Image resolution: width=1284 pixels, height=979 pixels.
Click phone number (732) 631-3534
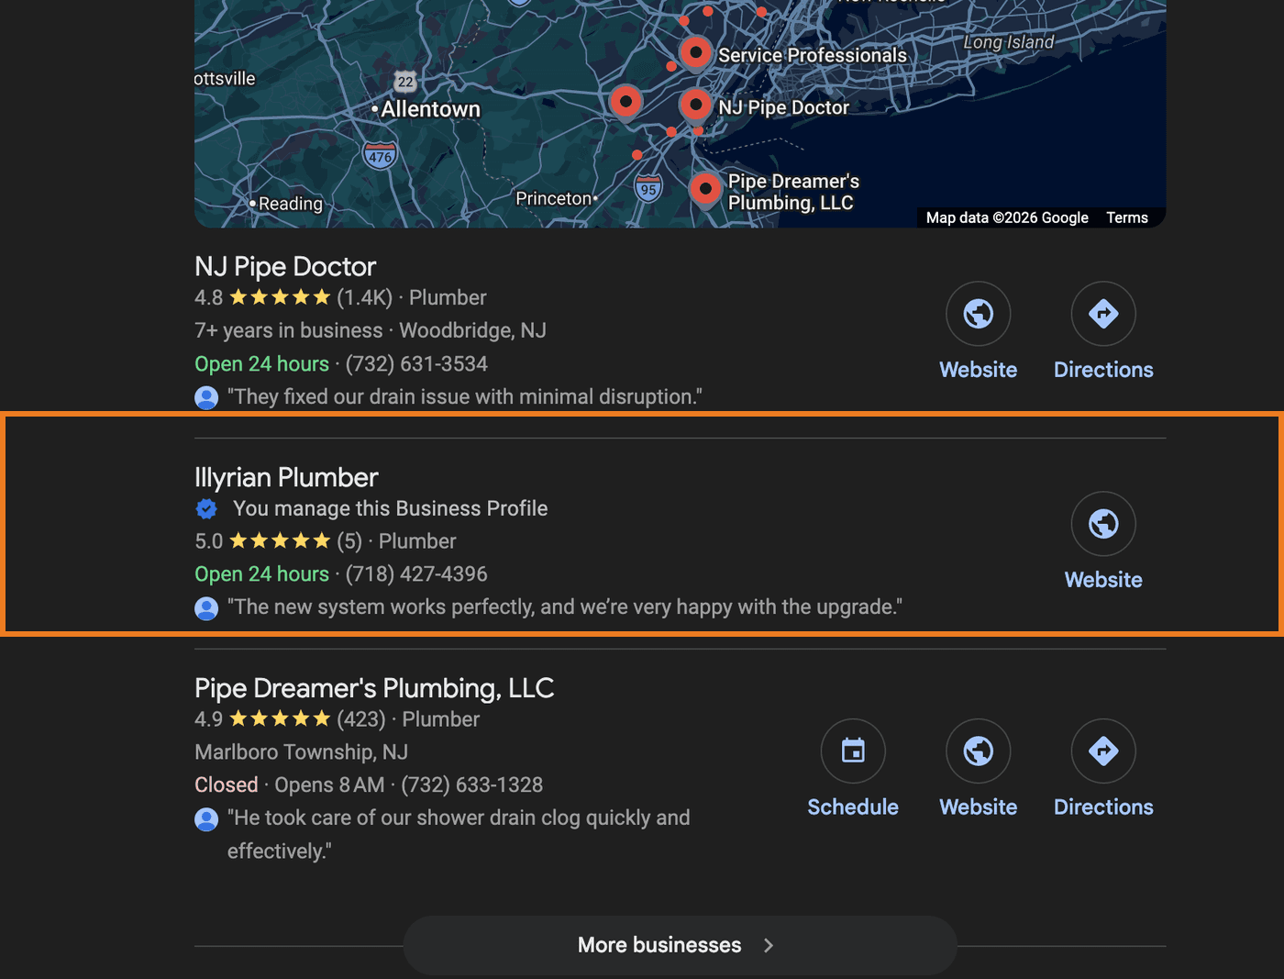[x=416, y=364]
